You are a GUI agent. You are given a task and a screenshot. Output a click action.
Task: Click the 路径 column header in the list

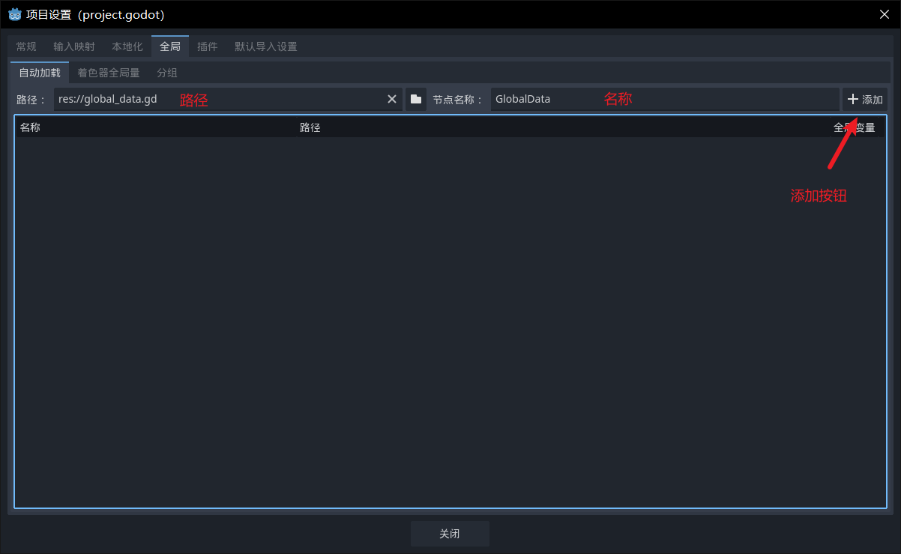point(310,127)
